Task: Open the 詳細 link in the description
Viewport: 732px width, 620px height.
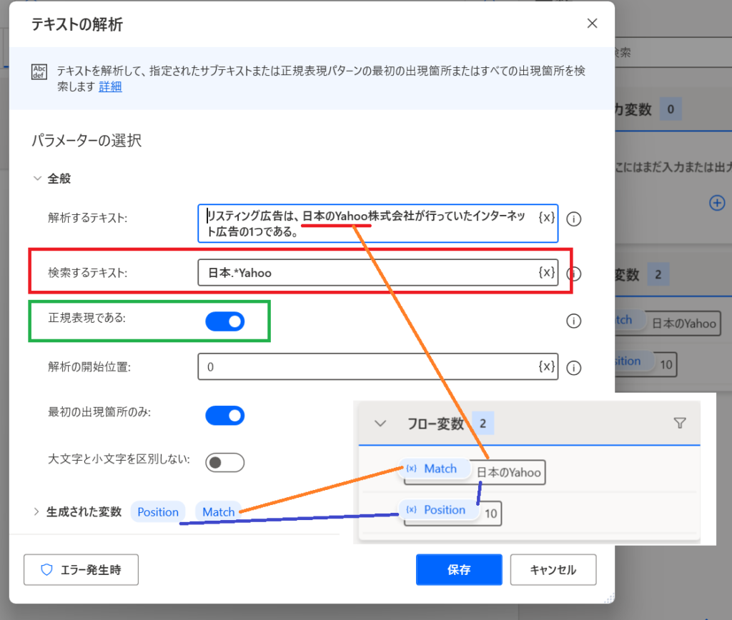Action: [110, 86]
